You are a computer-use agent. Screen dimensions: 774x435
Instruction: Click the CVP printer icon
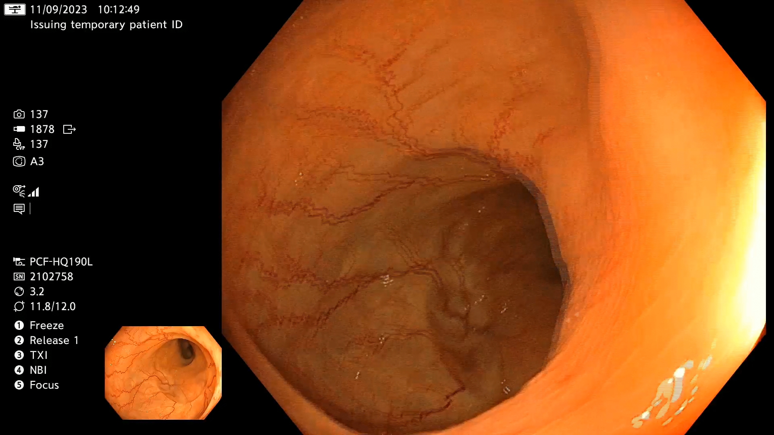click(x=19, y=144)
